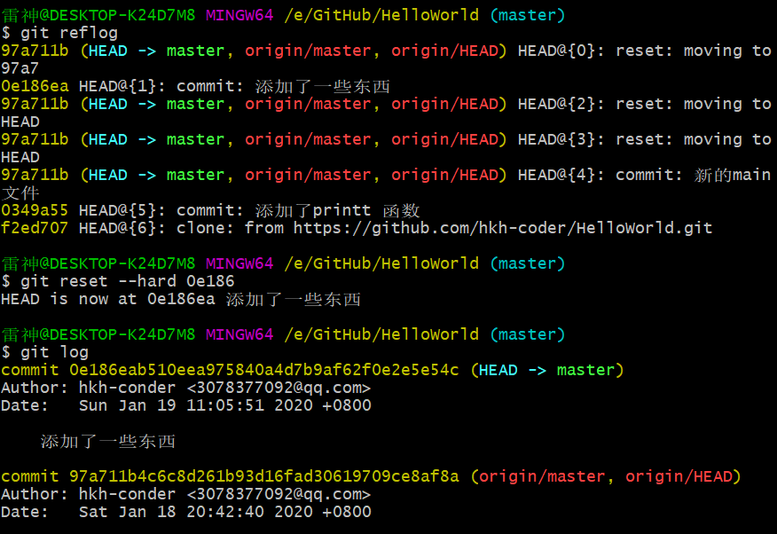Click the 'git reset --hard 0e186' command

coord(128,281)
